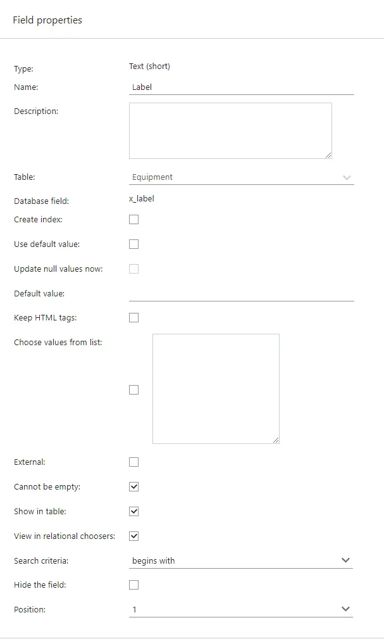
Task: Uncheck the Cannot be empty checkbox
Action: [133, 487]
